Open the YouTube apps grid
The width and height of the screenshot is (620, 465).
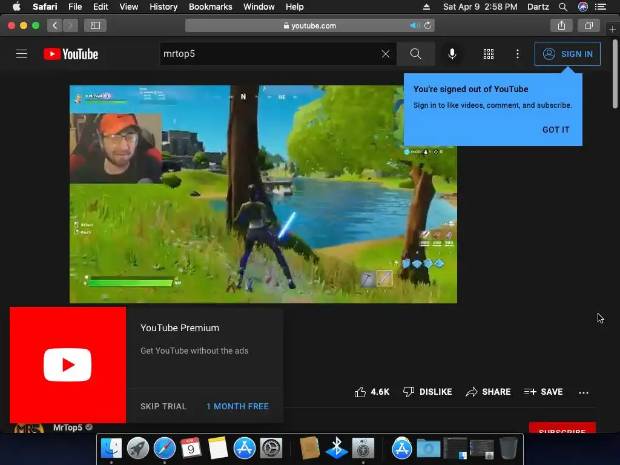489,54
